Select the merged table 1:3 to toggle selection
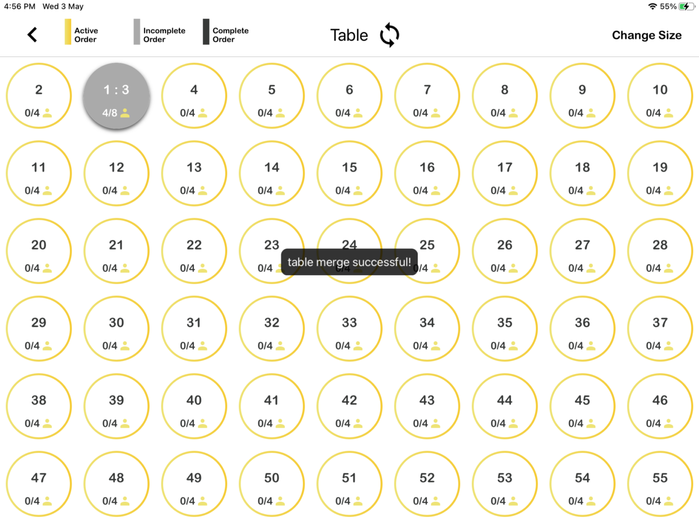 click(x=116, y=96)
